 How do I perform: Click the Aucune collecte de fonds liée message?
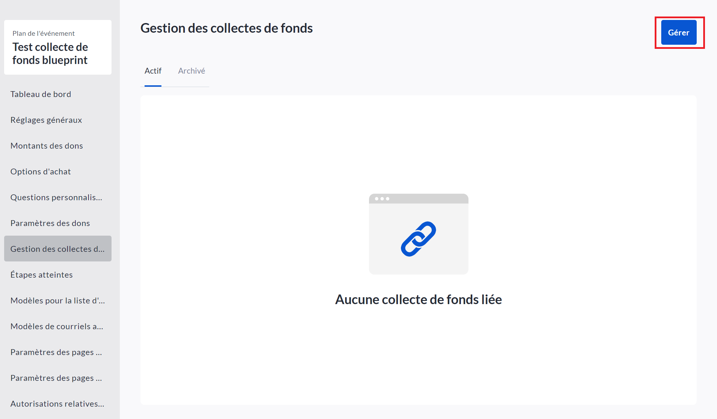pos(418,300)
